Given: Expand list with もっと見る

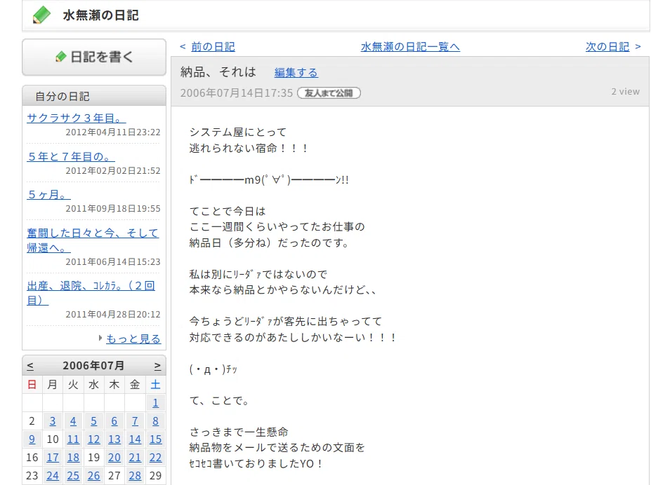Looking at the screenshot, I should click(133, 339).
